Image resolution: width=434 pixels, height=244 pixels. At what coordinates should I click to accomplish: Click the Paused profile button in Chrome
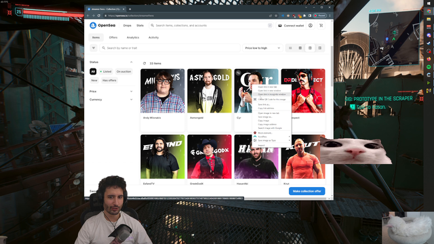(x=319, y=16)
